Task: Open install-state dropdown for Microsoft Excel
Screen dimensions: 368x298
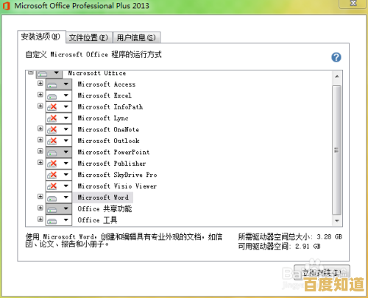Action: pyautogui.click(x=59, y=95)
